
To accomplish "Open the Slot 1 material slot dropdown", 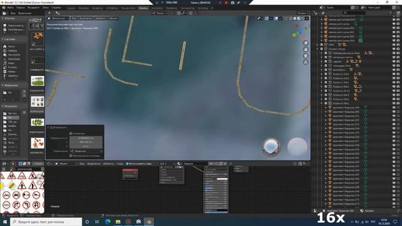I will 167,163.
